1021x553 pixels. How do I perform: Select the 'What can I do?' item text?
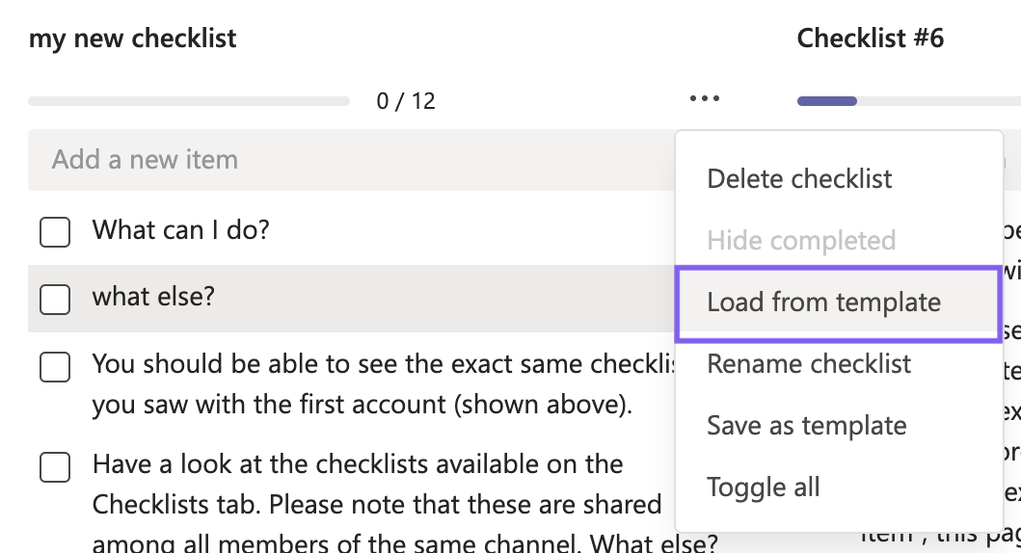[x=180, y=230]
